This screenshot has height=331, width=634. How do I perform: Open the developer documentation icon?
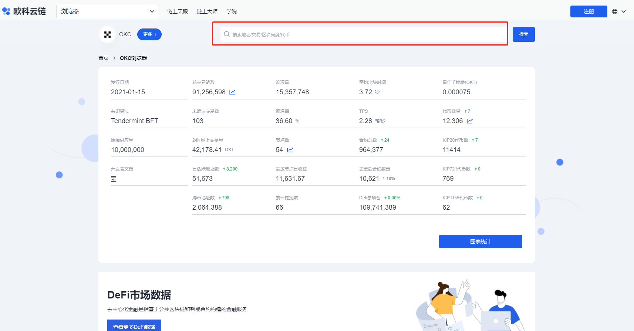pos(114,179)
